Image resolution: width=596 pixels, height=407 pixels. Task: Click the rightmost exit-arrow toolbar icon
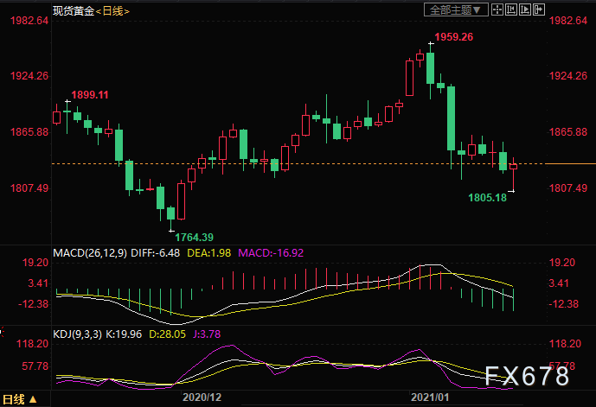point(538,10)
